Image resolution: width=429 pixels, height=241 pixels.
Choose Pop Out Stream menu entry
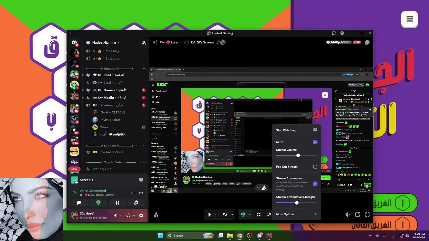(296, 167)
